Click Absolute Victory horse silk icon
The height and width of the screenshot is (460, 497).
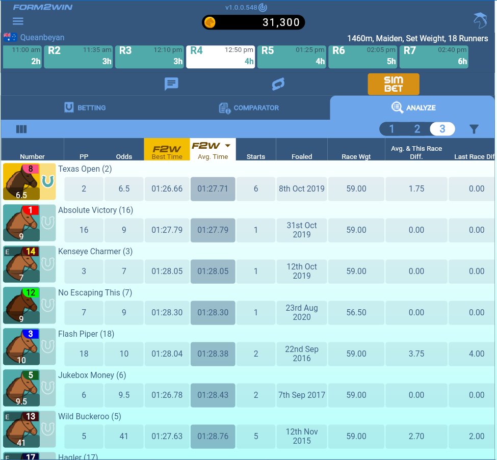pyautogui.click(x=21, y=223)
